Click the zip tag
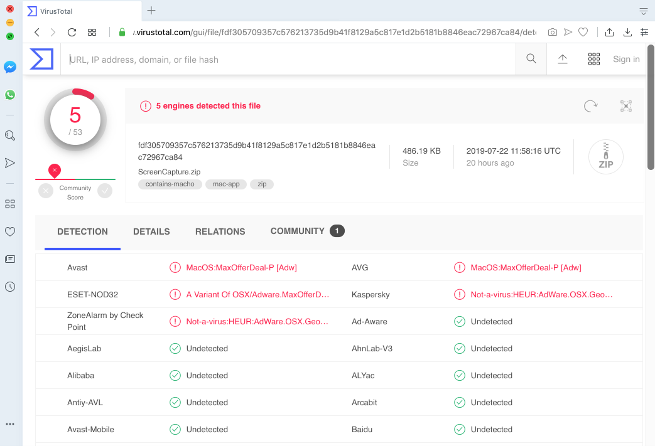Screen dimensions: 655x446 click(262, 184)
